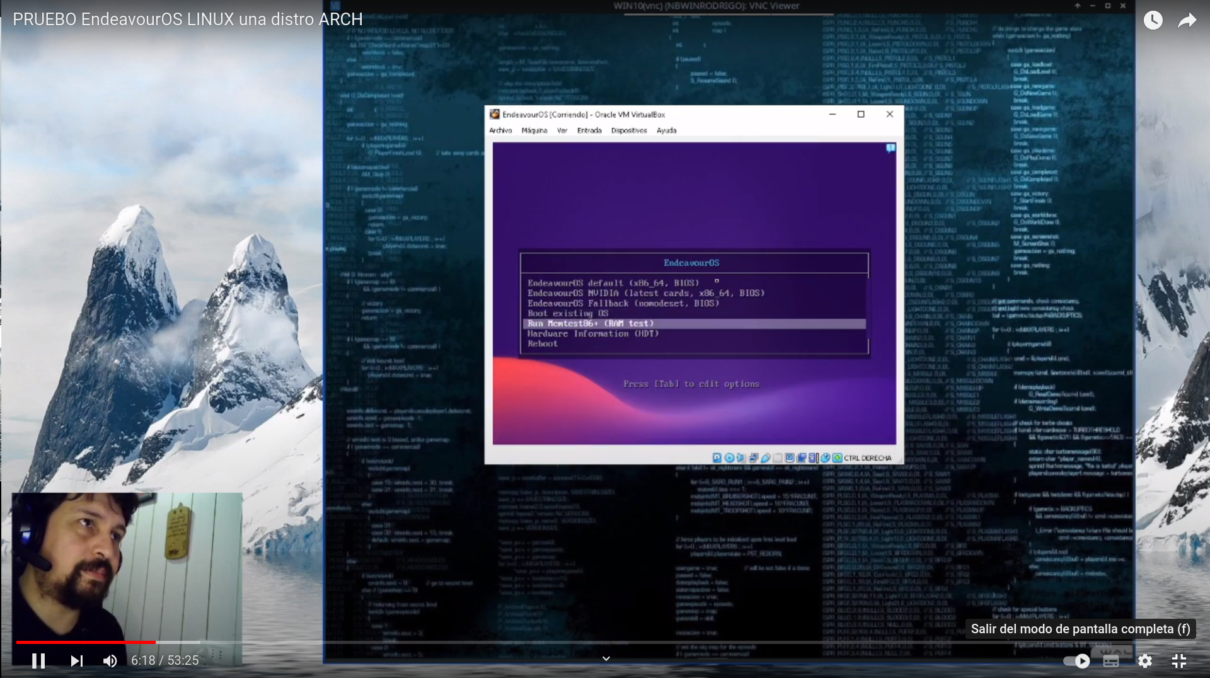Click the 6:18 / 53:25 time display

coord(165,660)
